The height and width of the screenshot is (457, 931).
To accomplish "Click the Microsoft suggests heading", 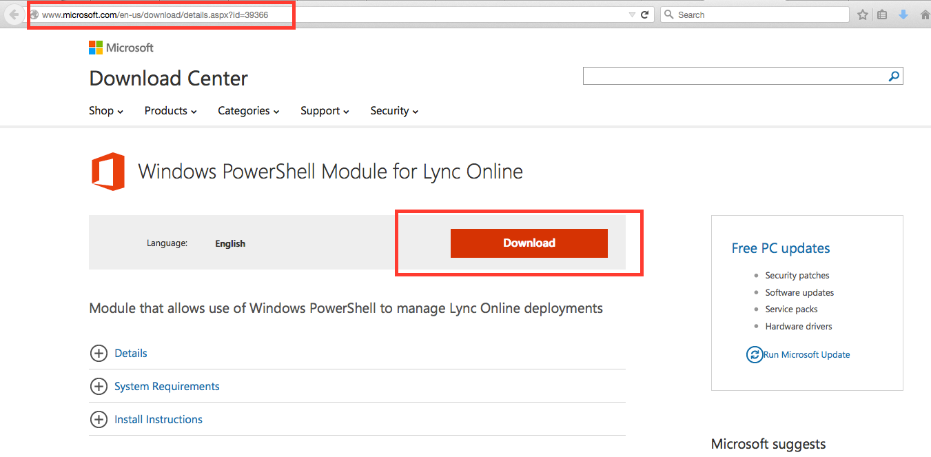I will click(x=768, y=444).
